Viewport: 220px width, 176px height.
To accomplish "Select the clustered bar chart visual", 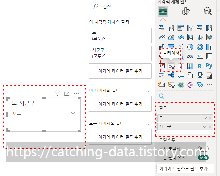I will (180, 28).
